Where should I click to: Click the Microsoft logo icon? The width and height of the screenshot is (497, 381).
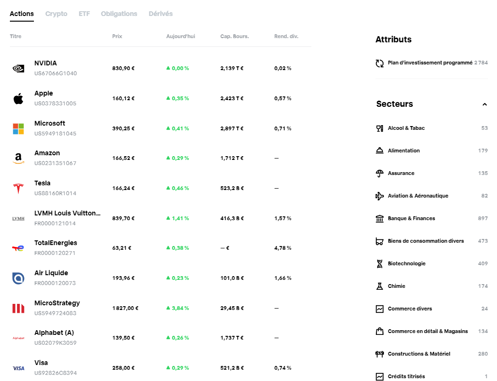[18, 129]
